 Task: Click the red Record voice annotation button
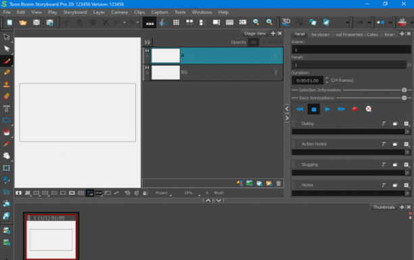pos(355,109)
